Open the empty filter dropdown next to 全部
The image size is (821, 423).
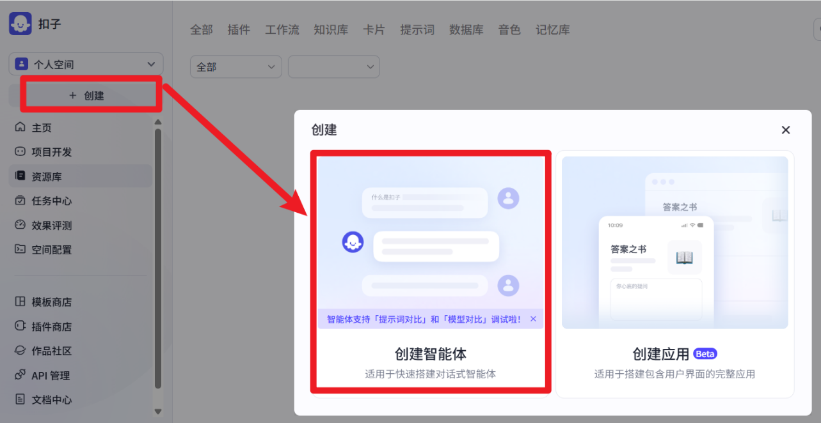click(334, 66)
